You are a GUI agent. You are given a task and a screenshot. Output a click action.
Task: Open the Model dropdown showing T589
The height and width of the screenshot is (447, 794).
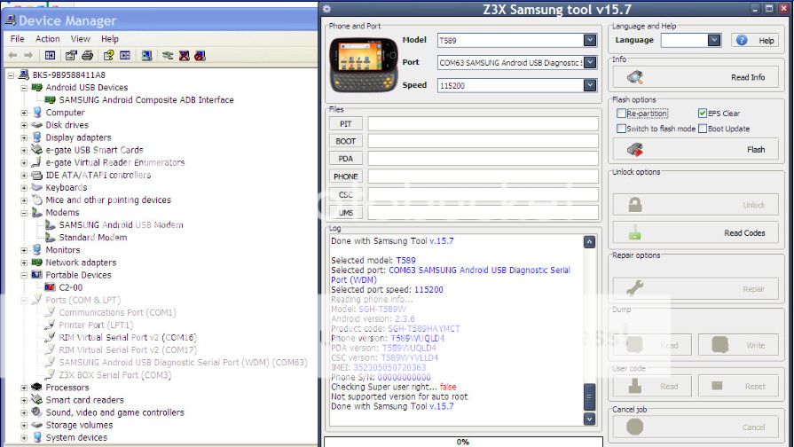pos(589,40)
